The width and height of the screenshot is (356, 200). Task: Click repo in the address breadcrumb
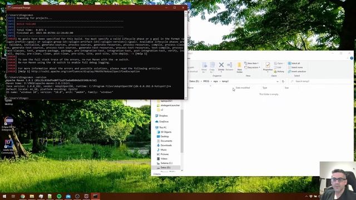(215, 81)
